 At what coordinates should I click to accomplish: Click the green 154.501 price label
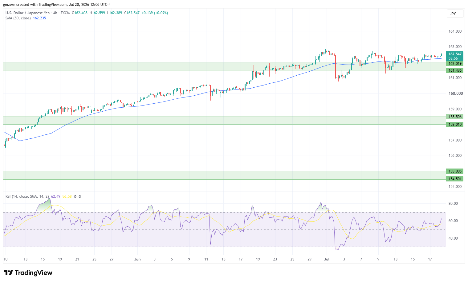tap(454, 179)
